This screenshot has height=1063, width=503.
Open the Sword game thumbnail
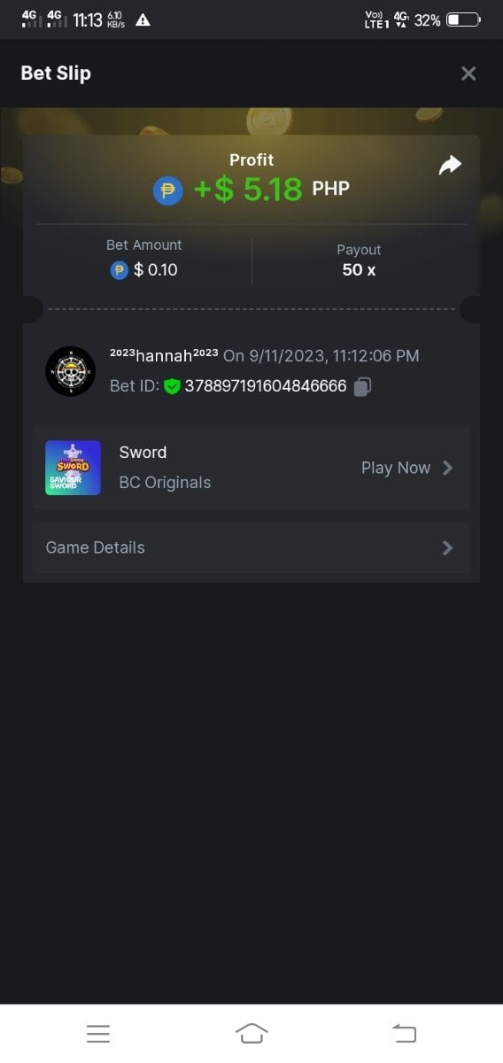point(73,468)
